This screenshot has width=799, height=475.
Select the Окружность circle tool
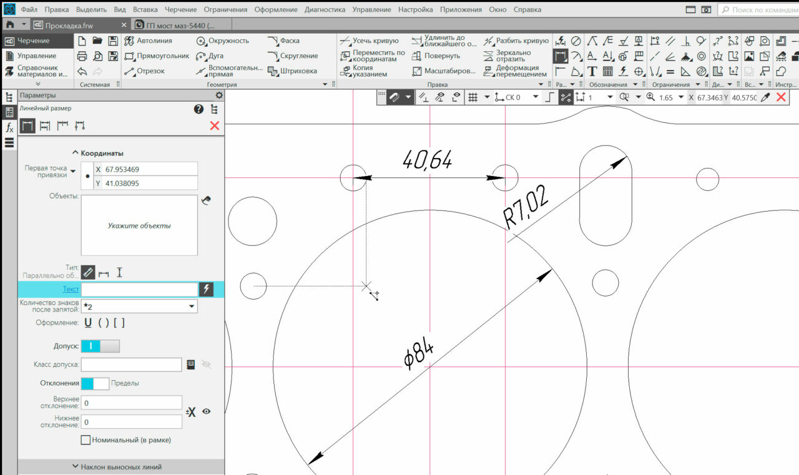(x=223, y=41)
